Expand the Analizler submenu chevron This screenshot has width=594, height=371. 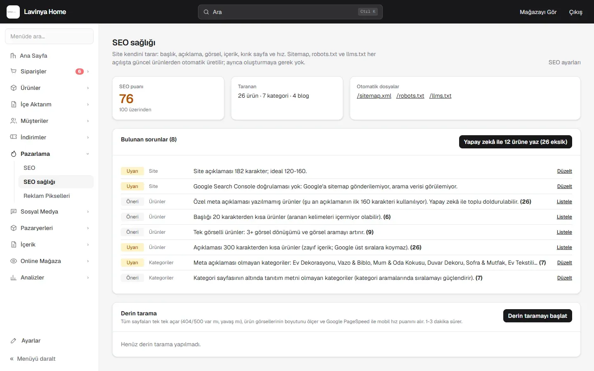click(x=88, y=277)
